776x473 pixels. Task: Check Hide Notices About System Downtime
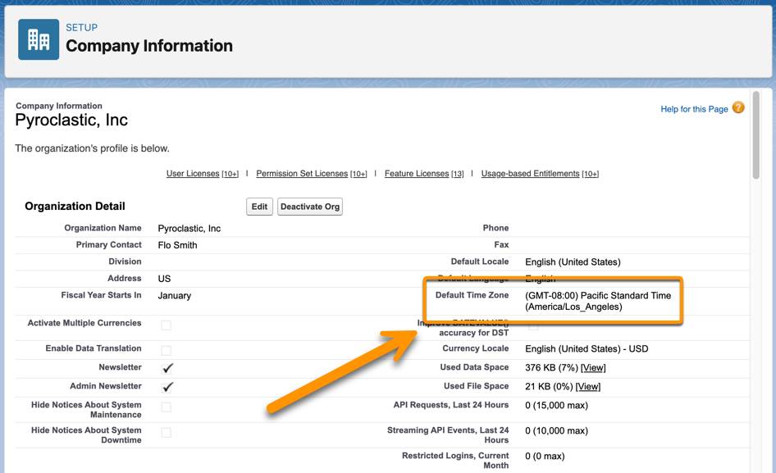tap(167, 430)
